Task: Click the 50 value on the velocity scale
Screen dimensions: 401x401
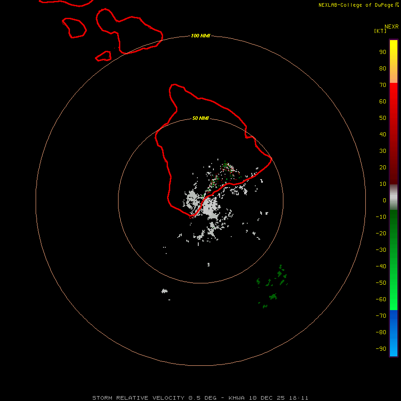Action: (383, 118)
